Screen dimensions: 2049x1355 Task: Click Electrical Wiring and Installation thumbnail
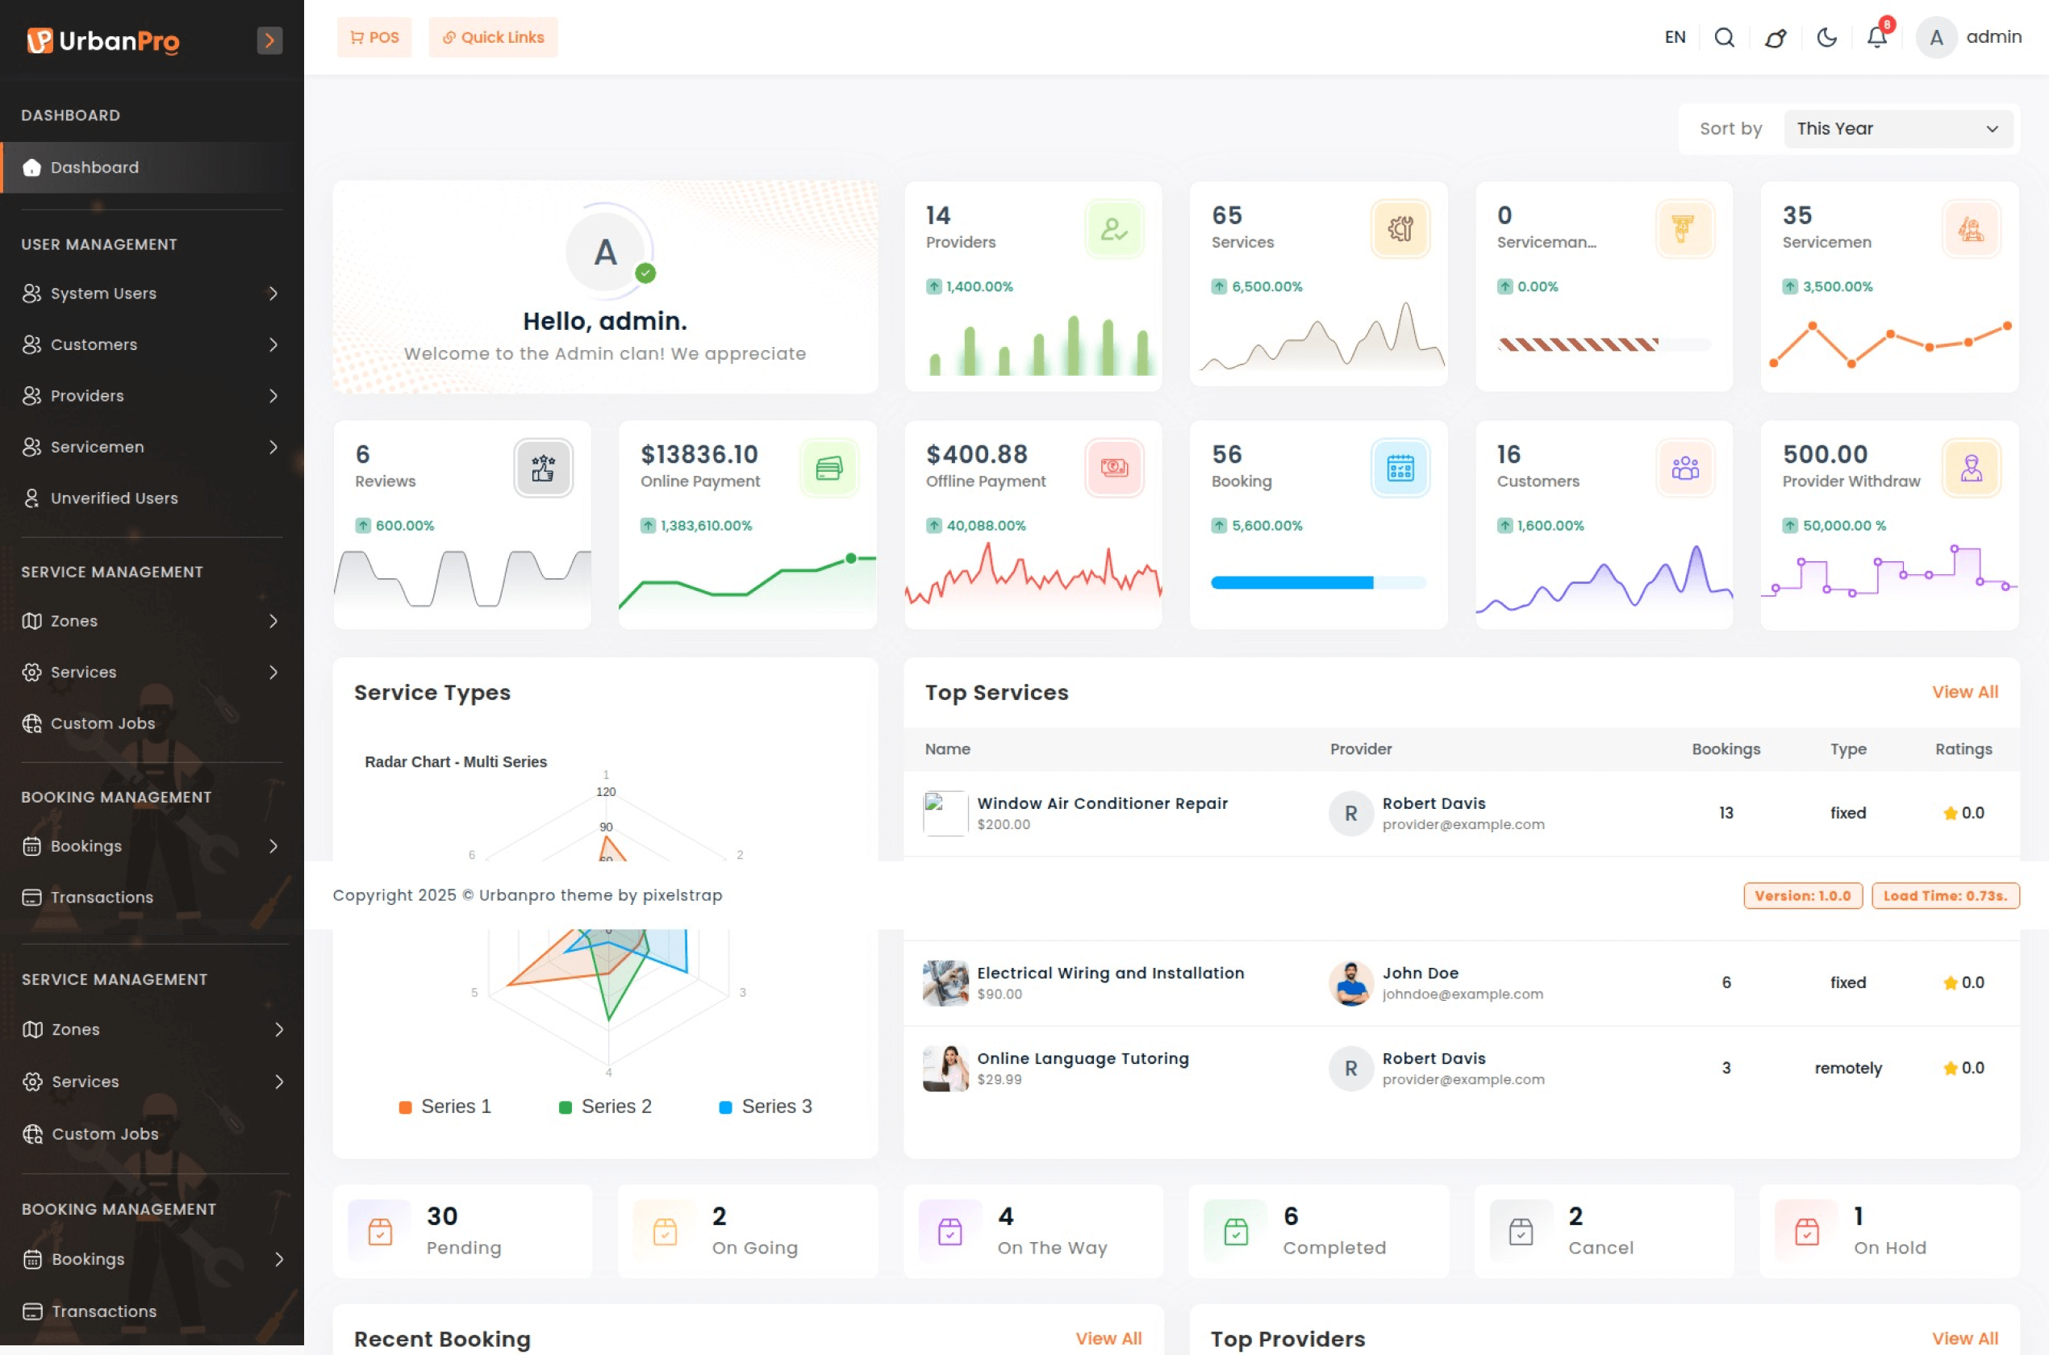pos(945,982)
